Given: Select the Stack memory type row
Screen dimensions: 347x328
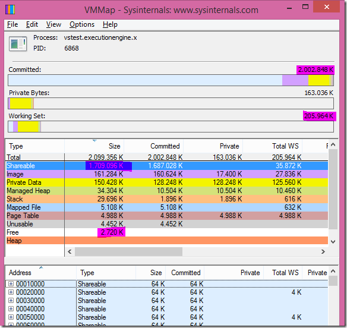Looking at the screenshot, I should pos(167,199).
